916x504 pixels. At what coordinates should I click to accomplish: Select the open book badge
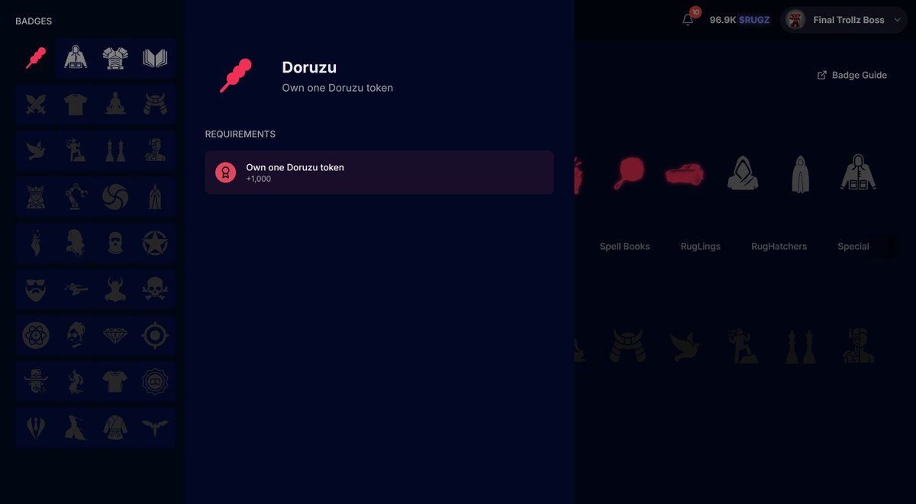(155, 58)
